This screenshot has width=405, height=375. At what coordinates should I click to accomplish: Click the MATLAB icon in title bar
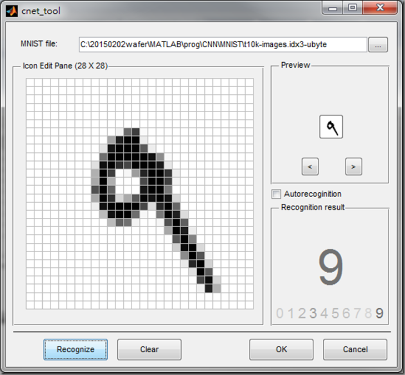[x=12, y=11]
